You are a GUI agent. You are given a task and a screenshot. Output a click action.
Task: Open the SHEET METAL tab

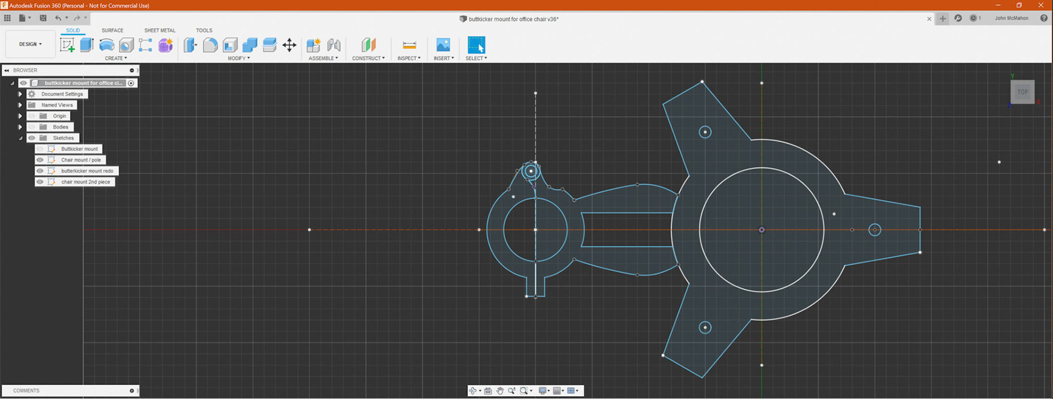pos(160,31)
